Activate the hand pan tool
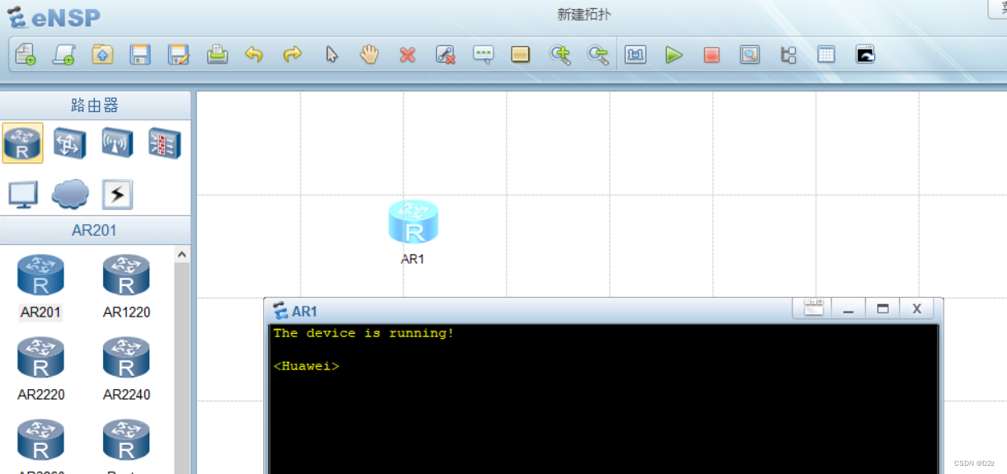Screen dimensions: 1007x474 [369, 55]
